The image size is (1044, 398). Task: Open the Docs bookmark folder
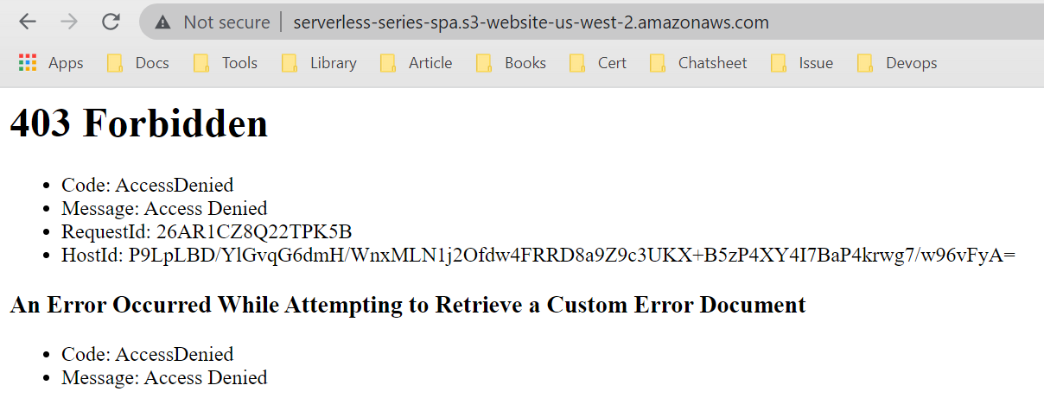138,63
